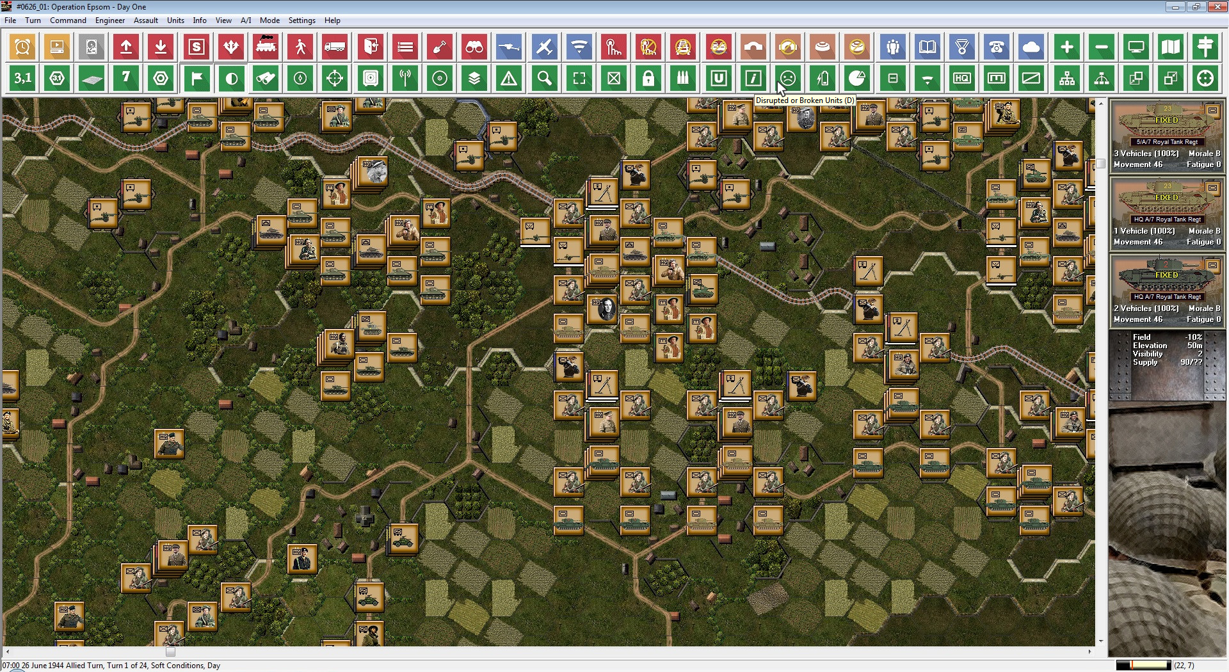Select the 5/A/7 Royal Tank Regt unit card
Screen dimensions: 1229x672
(x=1167, y=136)
